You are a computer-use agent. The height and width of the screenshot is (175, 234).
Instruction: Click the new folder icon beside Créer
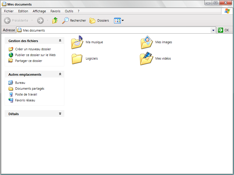tap(11, 49)
